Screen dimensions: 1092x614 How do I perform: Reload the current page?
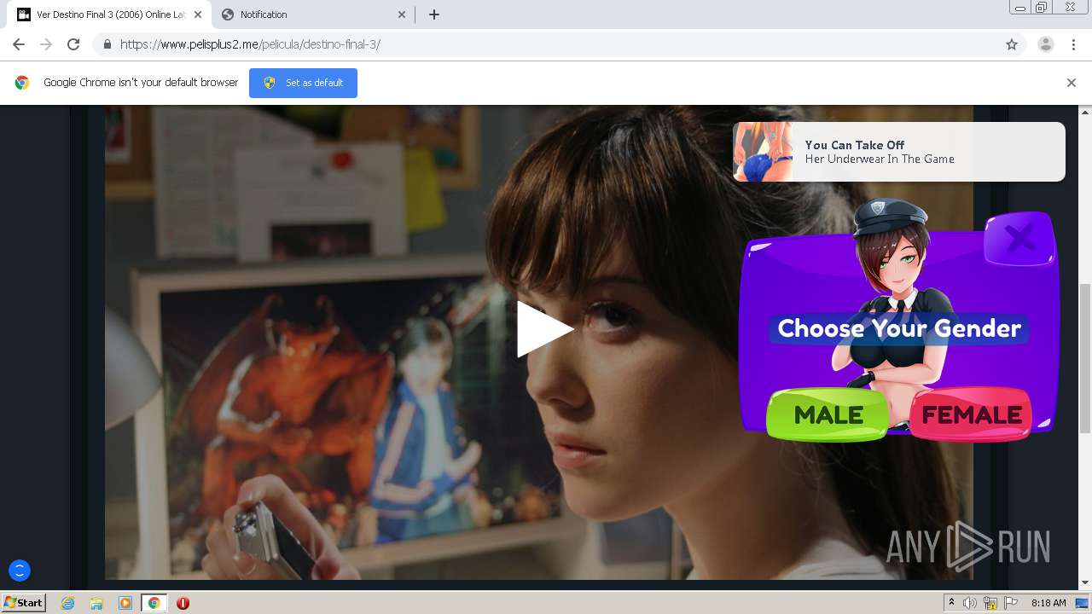73,44
